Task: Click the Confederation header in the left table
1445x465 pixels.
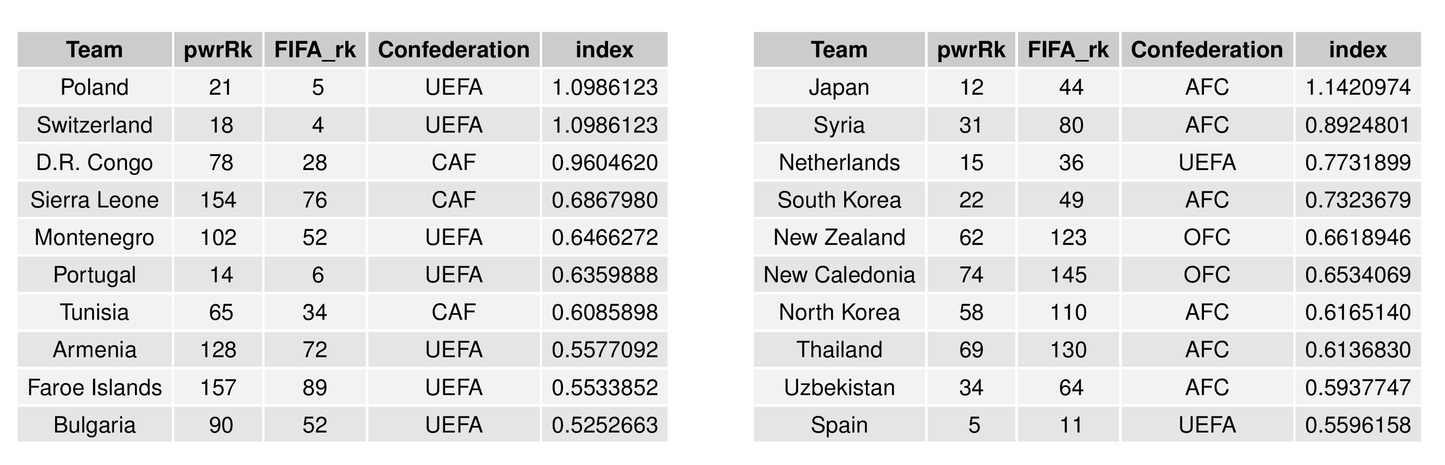Action: [453, 50]
